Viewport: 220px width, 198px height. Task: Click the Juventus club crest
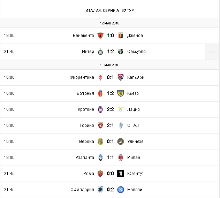pos(121,174)
